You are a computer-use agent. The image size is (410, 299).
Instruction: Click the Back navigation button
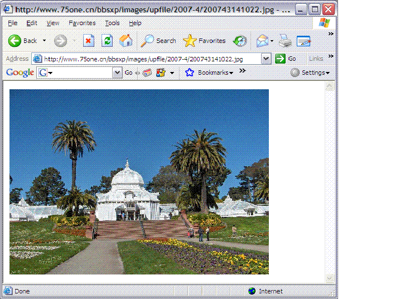(22, 41)
